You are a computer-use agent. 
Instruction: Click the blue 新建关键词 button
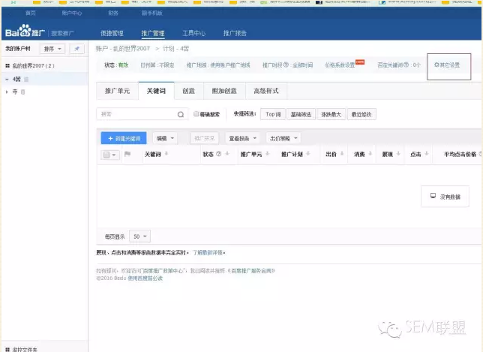pyautogui.click(x=124, y=138)
